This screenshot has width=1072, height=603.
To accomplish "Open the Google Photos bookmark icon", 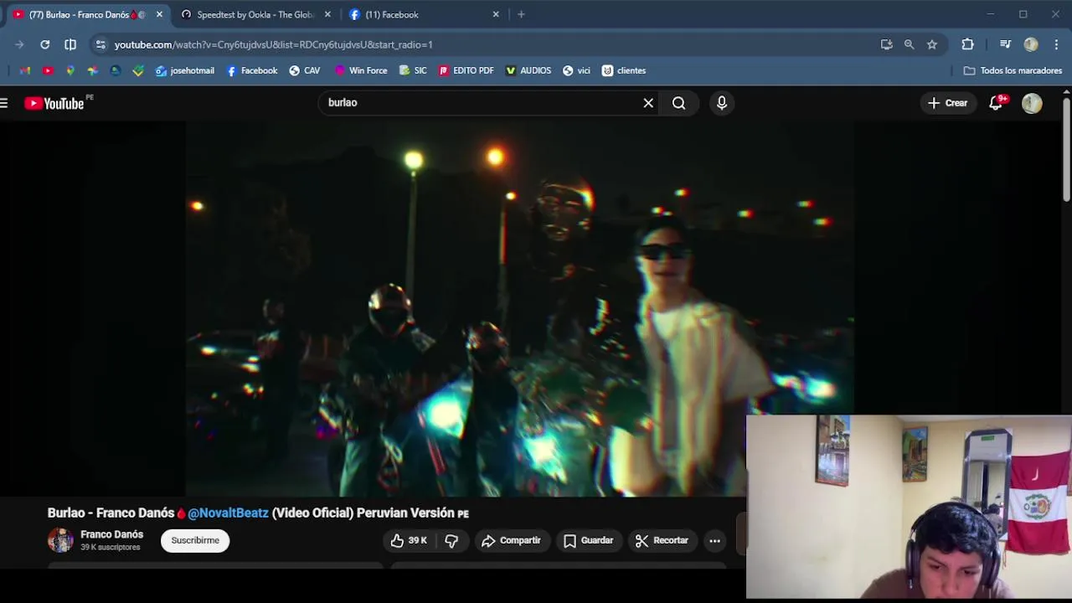I will click(93, 70).
